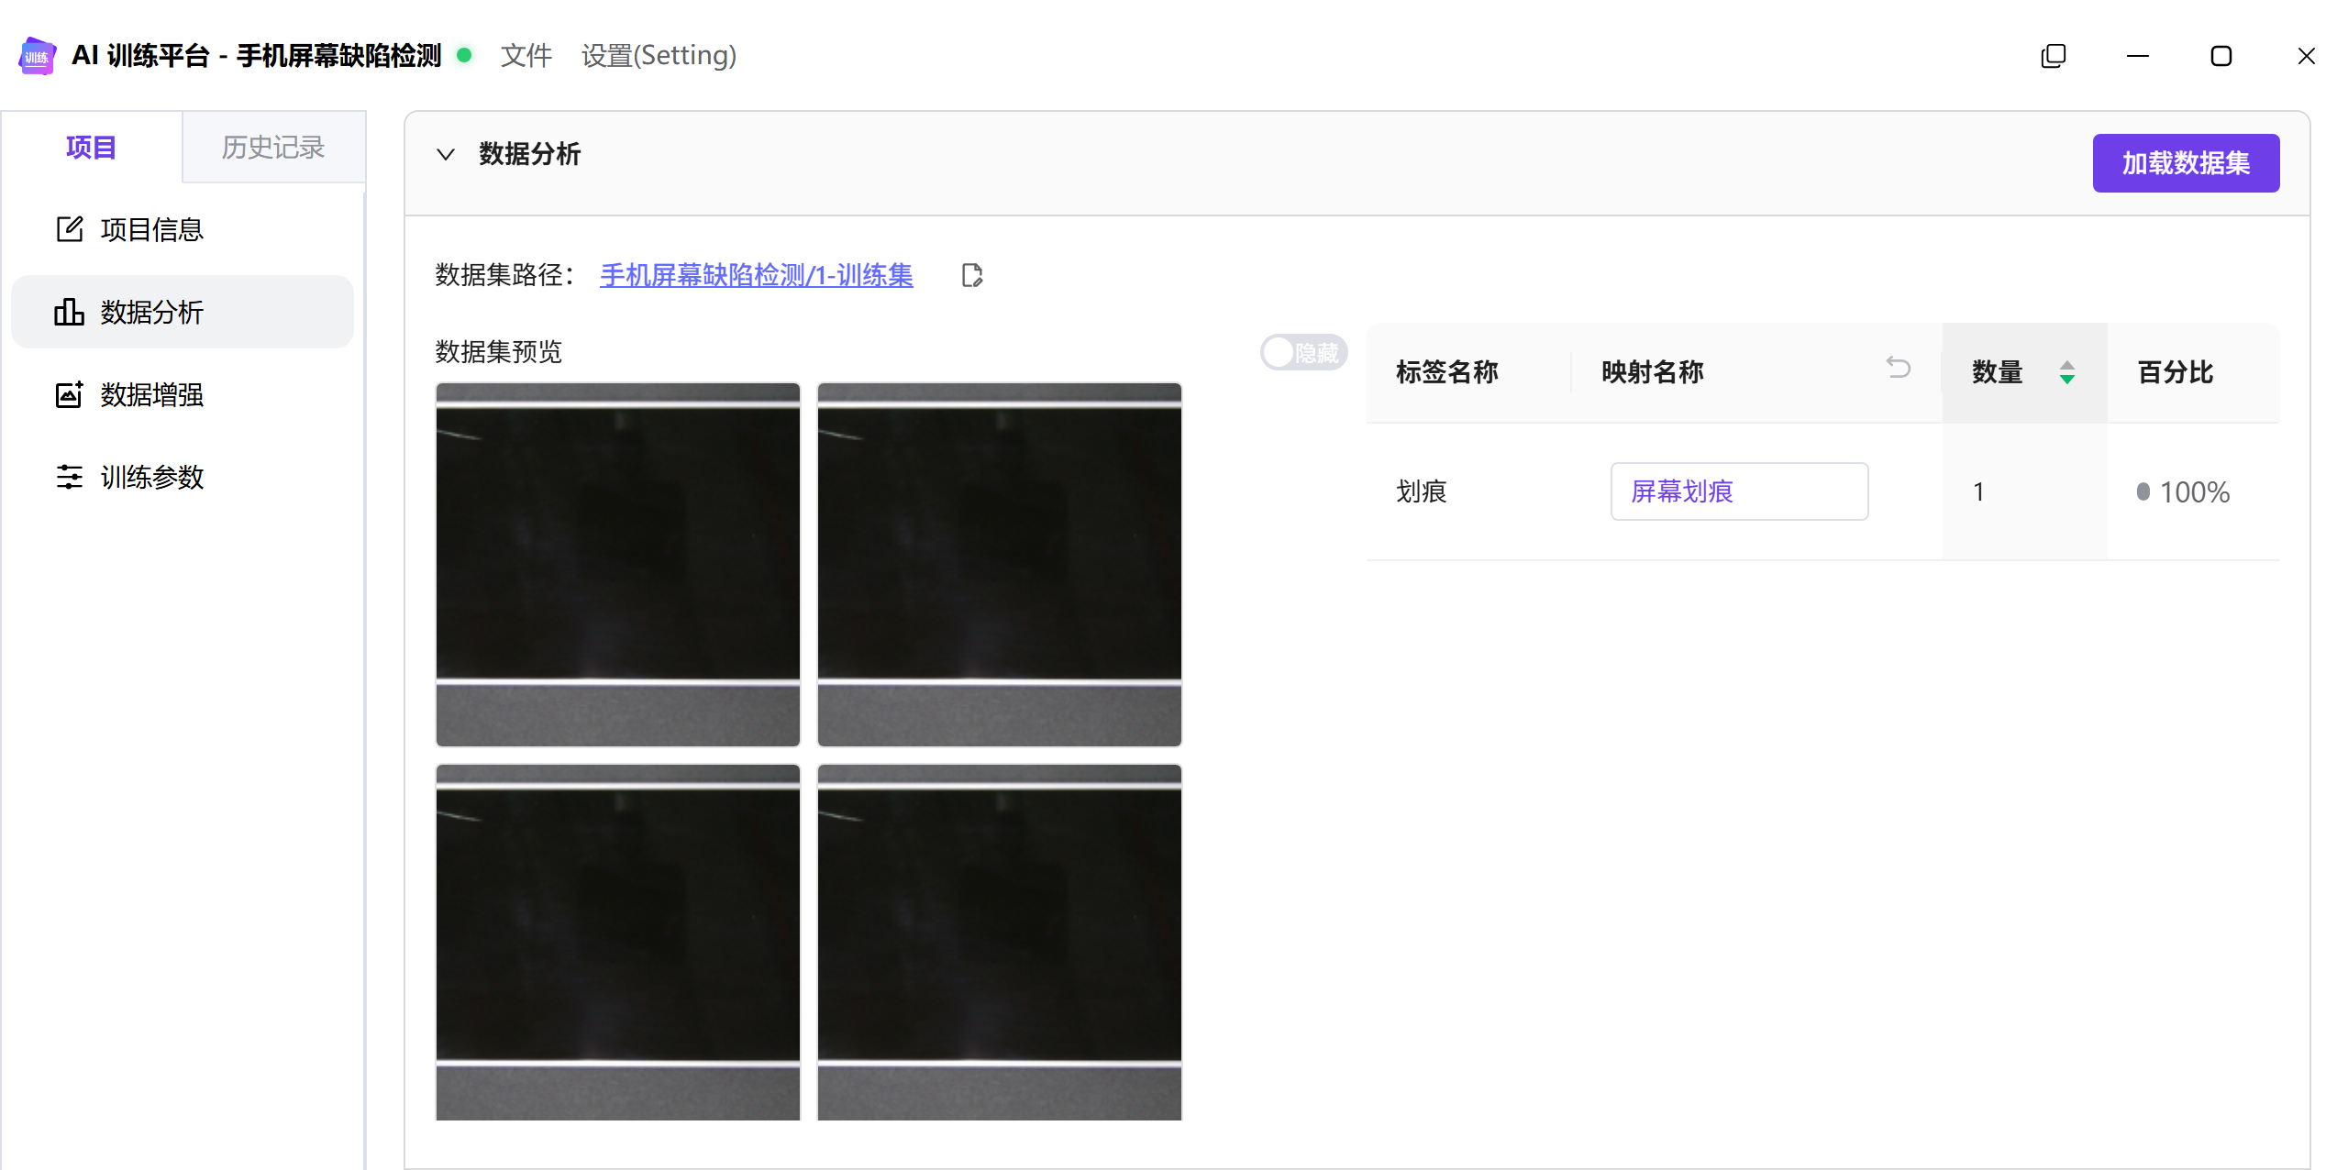Minimize the application window
Viewport: 2348px width, 1170px height.
click(x=2138, y=56)
